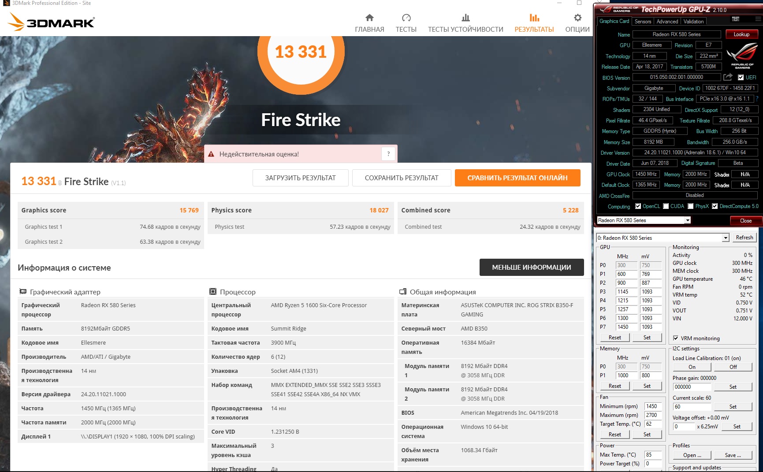The image size is (763, 472).
Task: Click the Open ... profile button
Action: coord(692,455)
